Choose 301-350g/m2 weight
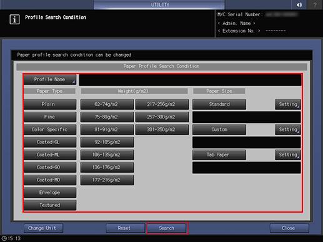Viewport: 323px width, 242px height. pyautogui.click(x=162, y=130)
